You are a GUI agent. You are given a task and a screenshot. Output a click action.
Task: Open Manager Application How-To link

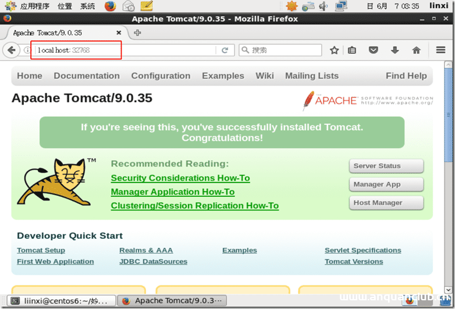tap(173, 192)
